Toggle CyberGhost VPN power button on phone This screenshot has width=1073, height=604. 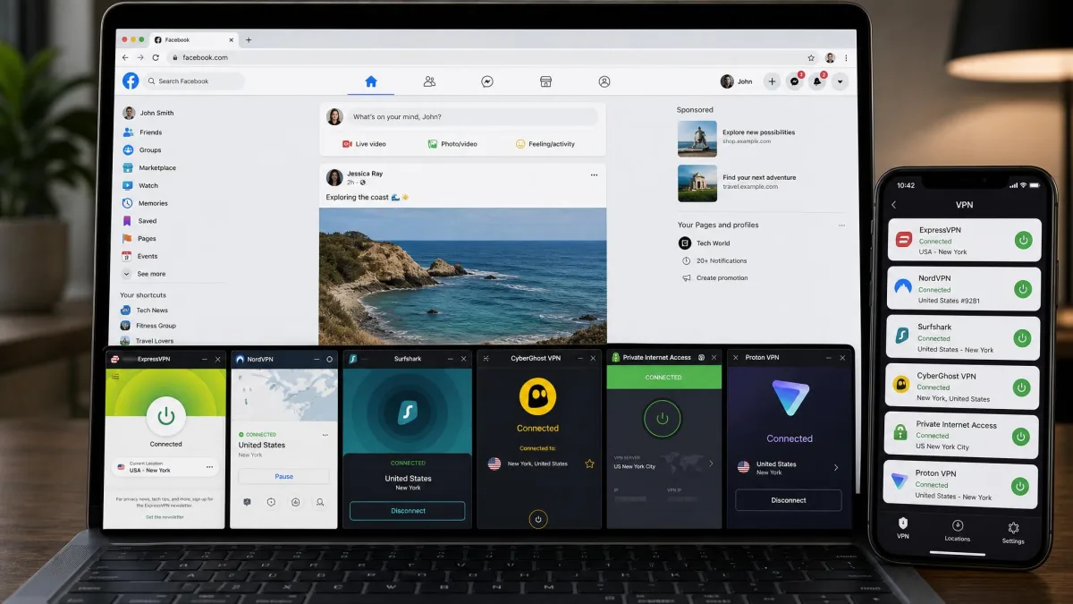(x=1021, y=387)
